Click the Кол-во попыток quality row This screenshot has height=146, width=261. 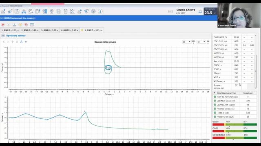point(235,97)
